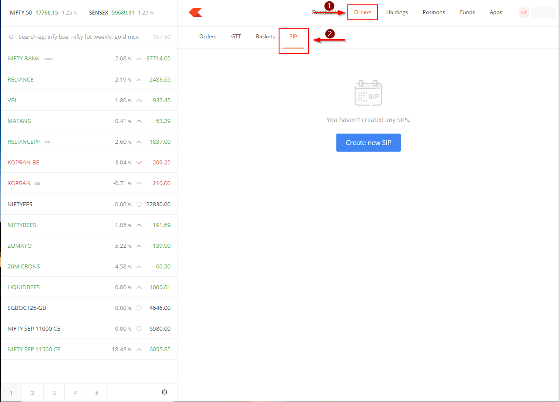This screenshot has height=402, width=559.
Task: Switch to watchlist page 3
Action: (x=54, y=393)
